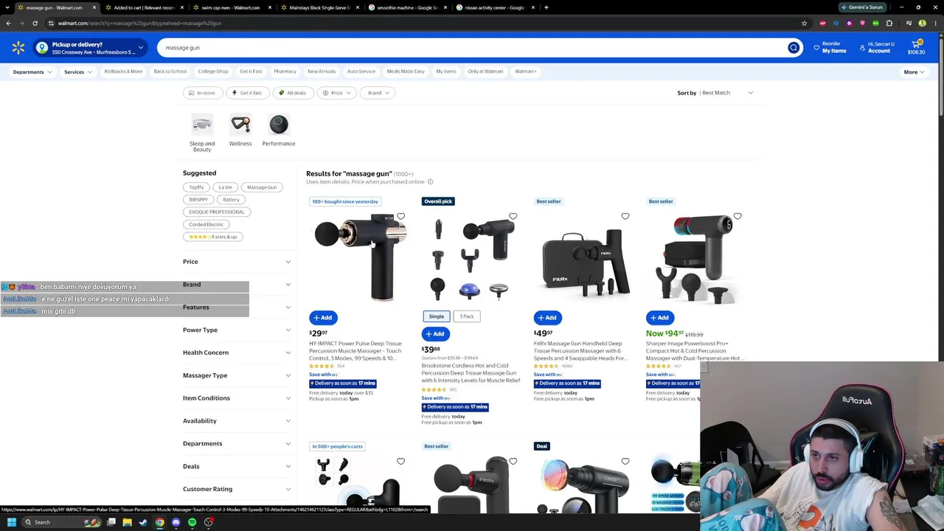The image size is (944, 531).
Task: Go back using the browser back arrow
Action: coord(8,23)
